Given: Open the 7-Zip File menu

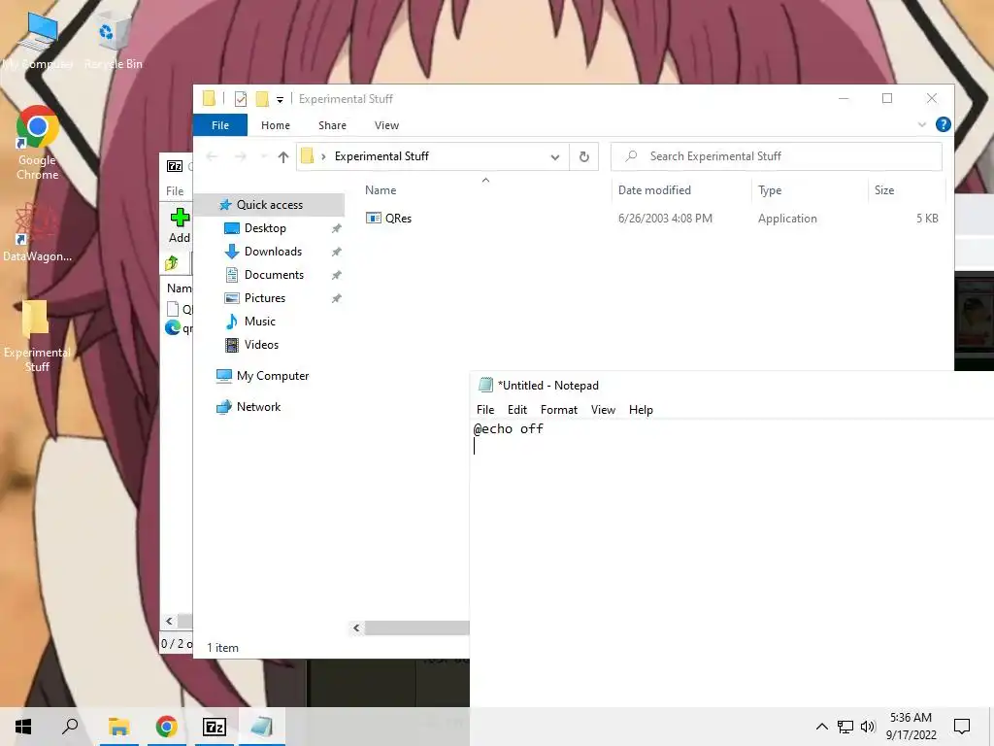Looking at the screenshot, I should [x=175, y=191].
